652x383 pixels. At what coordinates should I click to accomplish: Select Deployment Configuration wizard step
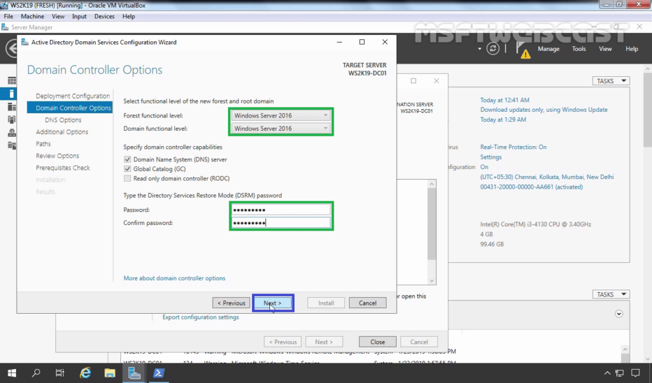tap(73, 96)
